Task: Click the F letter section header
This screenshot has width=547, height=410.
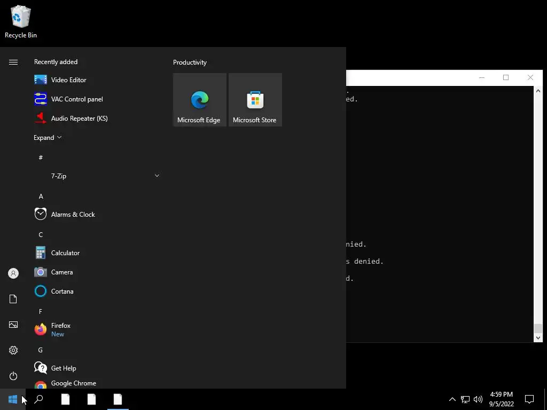Action: tap(41, 311)
